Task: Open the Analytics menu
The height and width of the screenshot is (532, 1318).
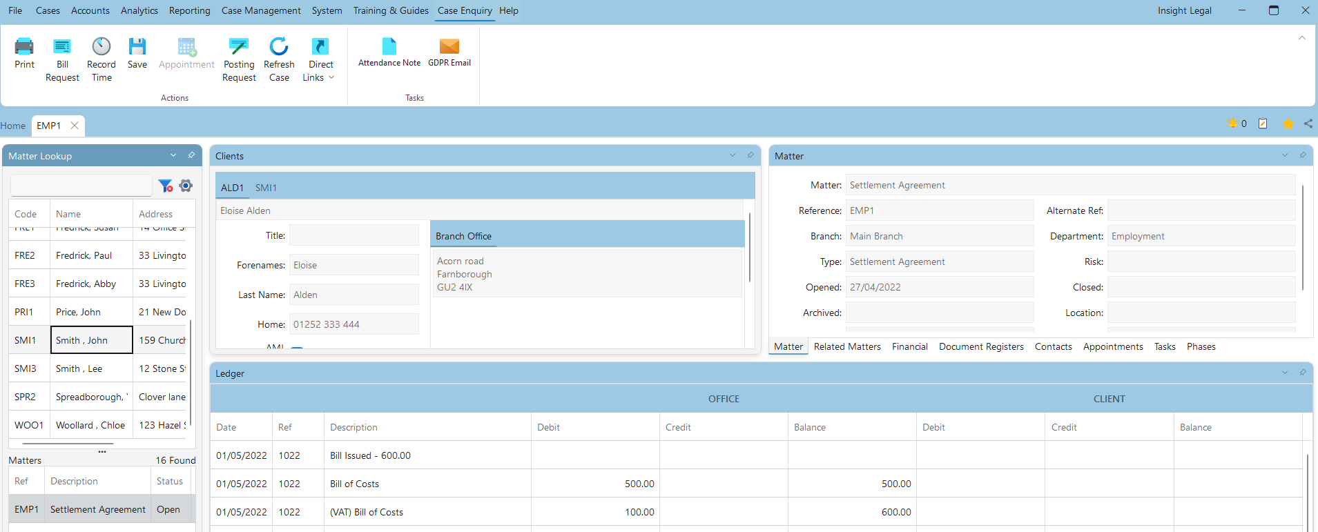Action: tap(139, 10)
